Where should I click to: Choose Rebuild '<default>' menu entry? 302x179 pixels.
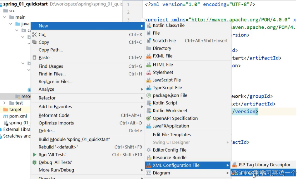point(88,147)
